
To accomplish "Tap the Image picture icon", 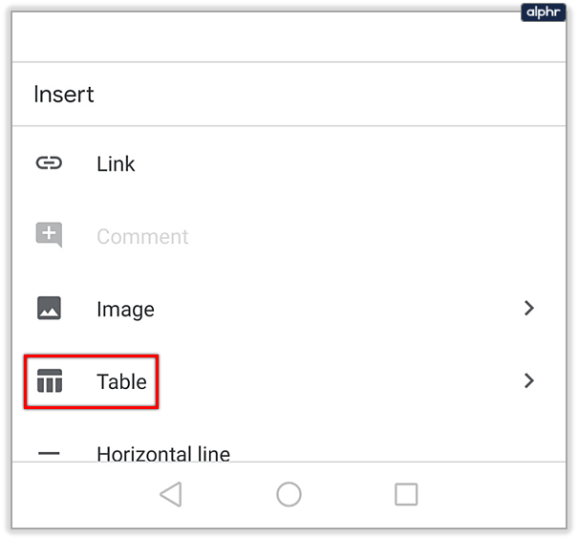I will pos(49,309).
